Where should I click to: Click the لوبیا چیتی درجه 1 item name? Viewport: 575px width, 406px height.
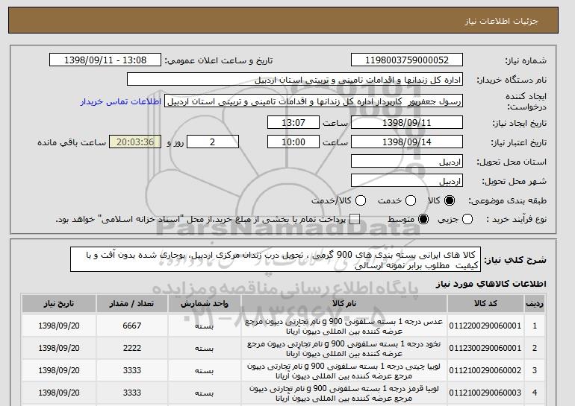(x=344, y=371)
